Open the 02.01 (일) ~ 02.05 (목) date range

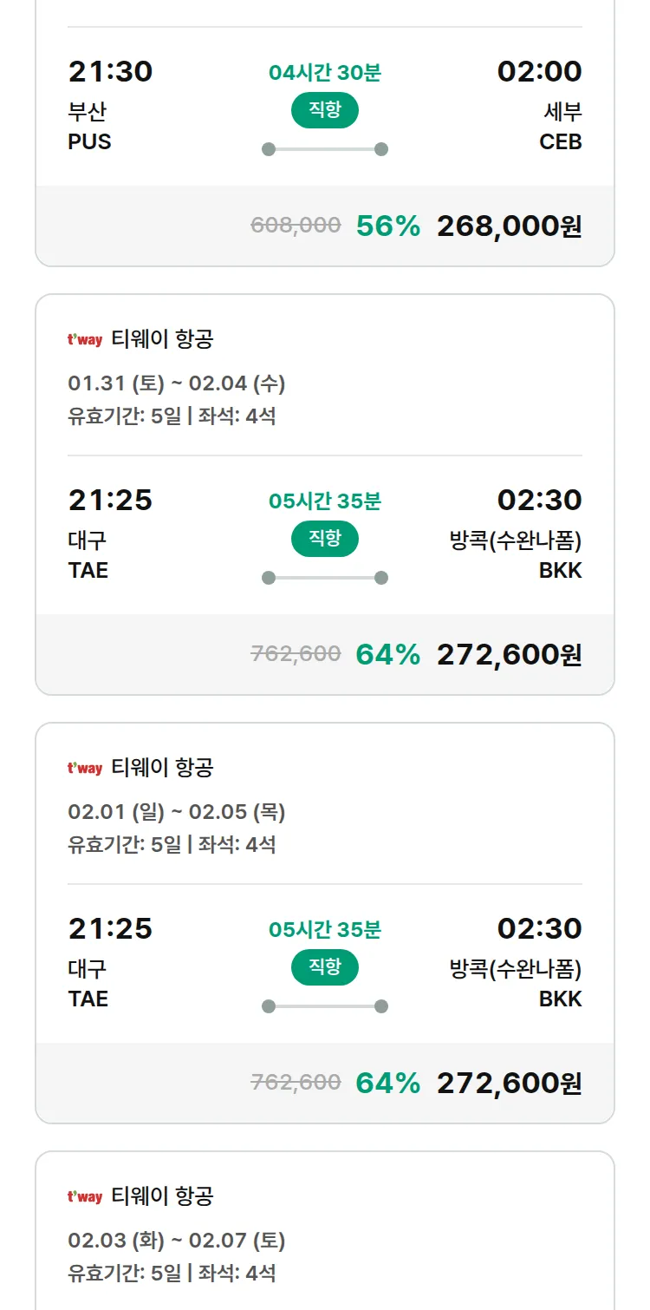pos(177,812)
